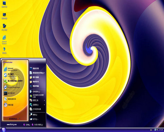
Task: Expand the Administrative Tools (管理工具) submenu
Action: tap(37, 100)
